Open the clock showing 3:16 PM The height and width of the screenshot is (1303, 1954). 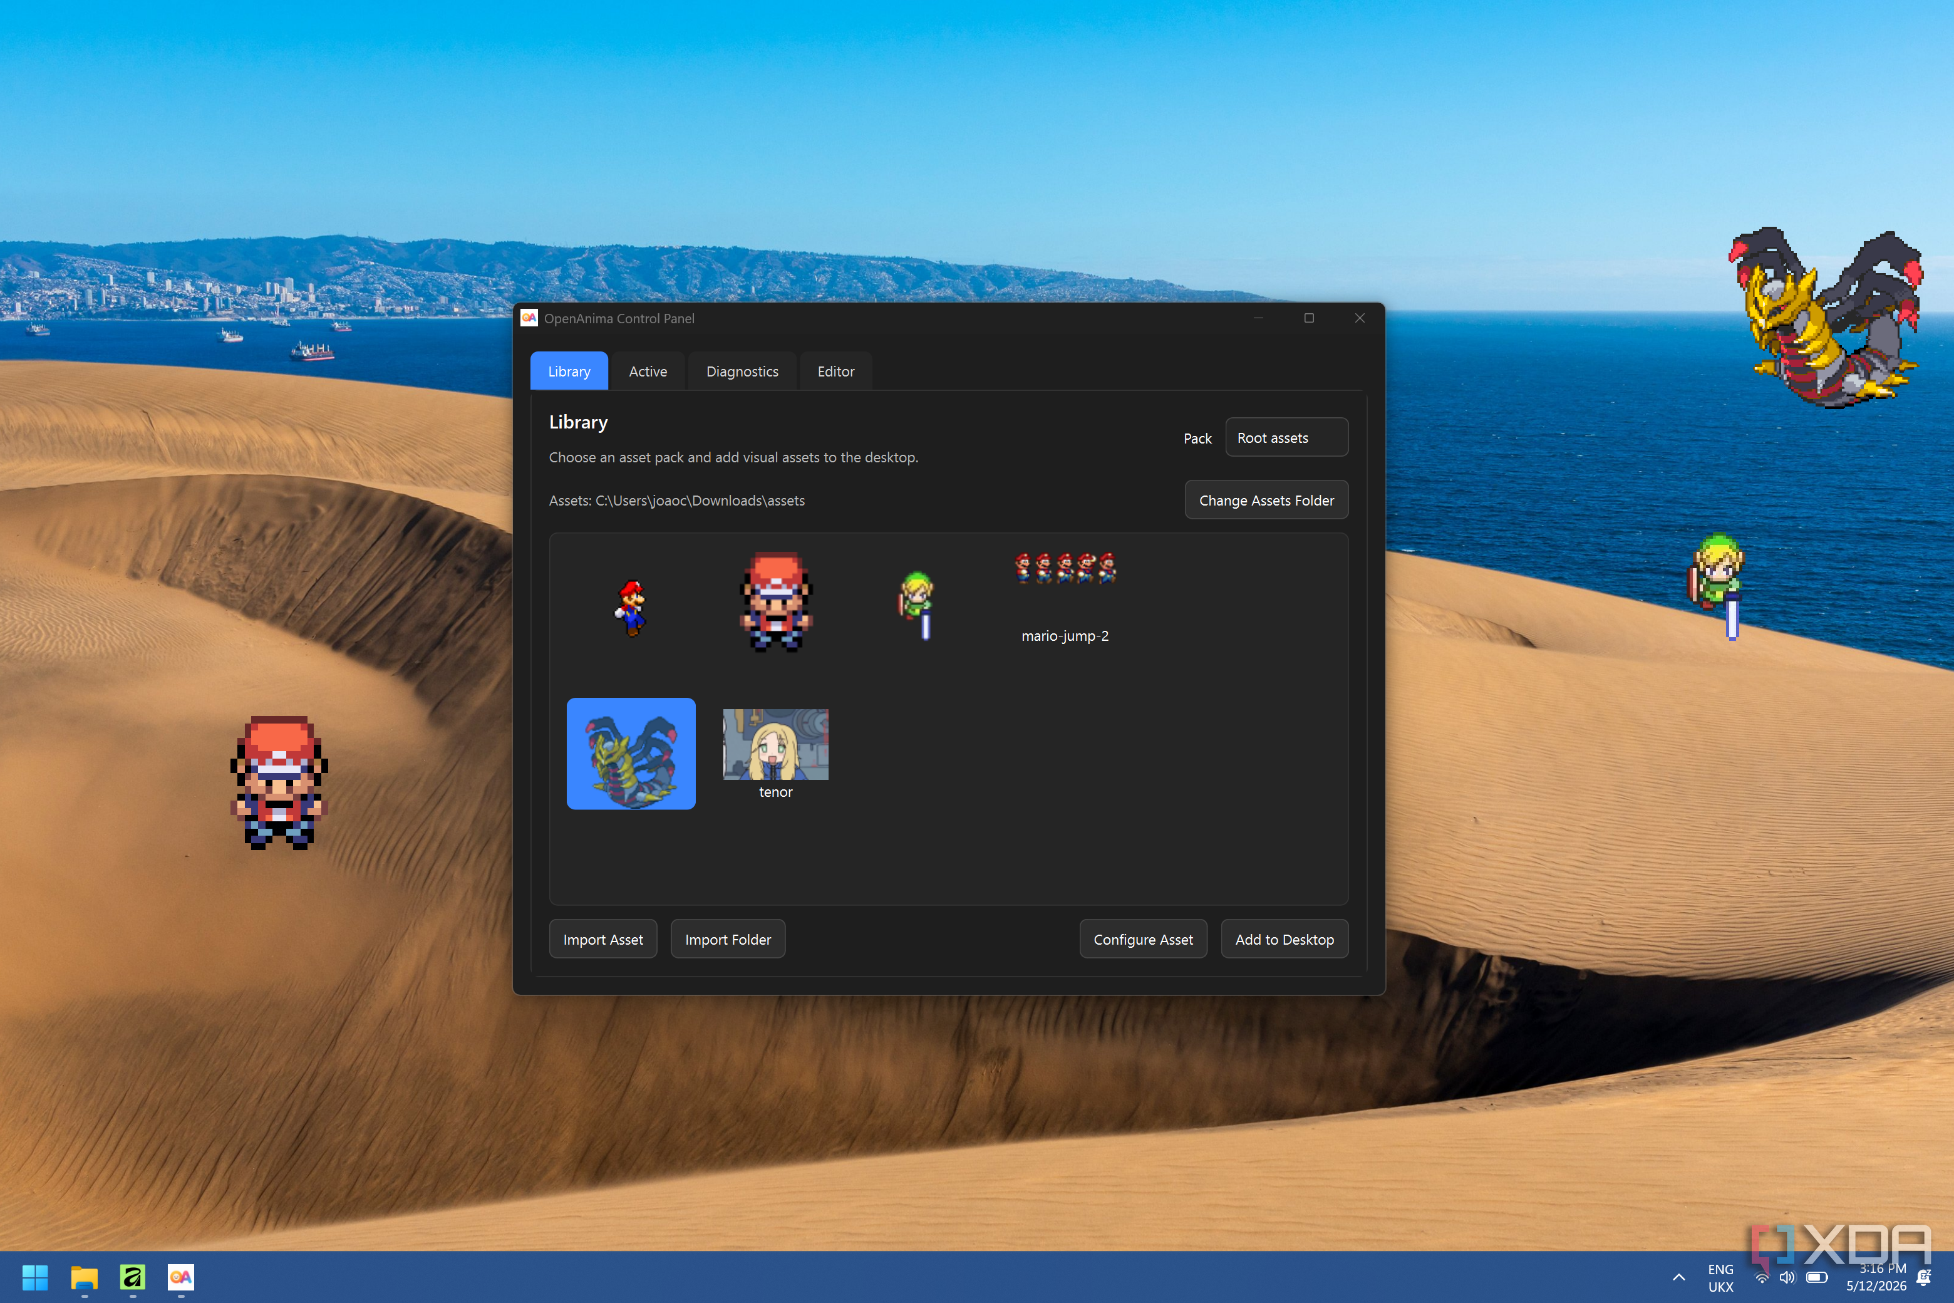[x=1876, y=1278]
